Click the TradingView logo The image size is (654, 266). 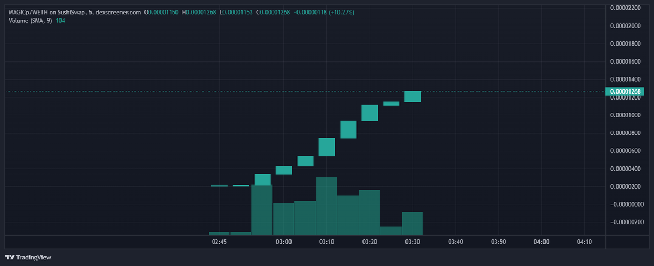[28, 257]
